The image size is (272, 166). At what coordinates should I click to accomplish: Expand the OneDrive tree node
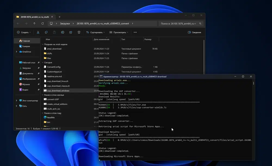(x=17, y=52)
